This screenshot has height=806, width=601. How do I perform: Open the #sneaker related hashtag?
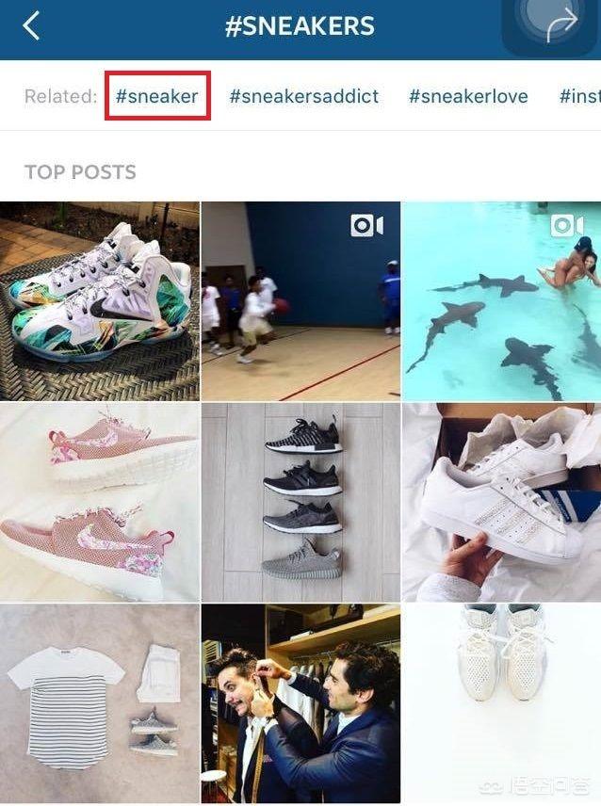(x=156, y=96)
